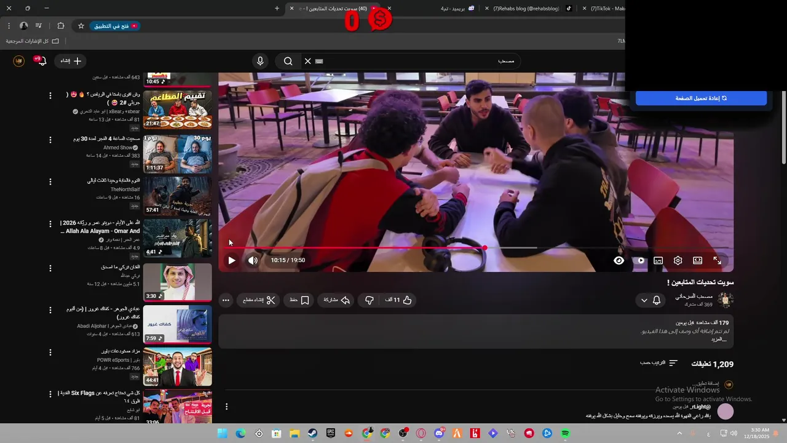The height and width of the screenshot is (443, 787).
Task: Share the video via مشاركة button
Action: (336, 300)
